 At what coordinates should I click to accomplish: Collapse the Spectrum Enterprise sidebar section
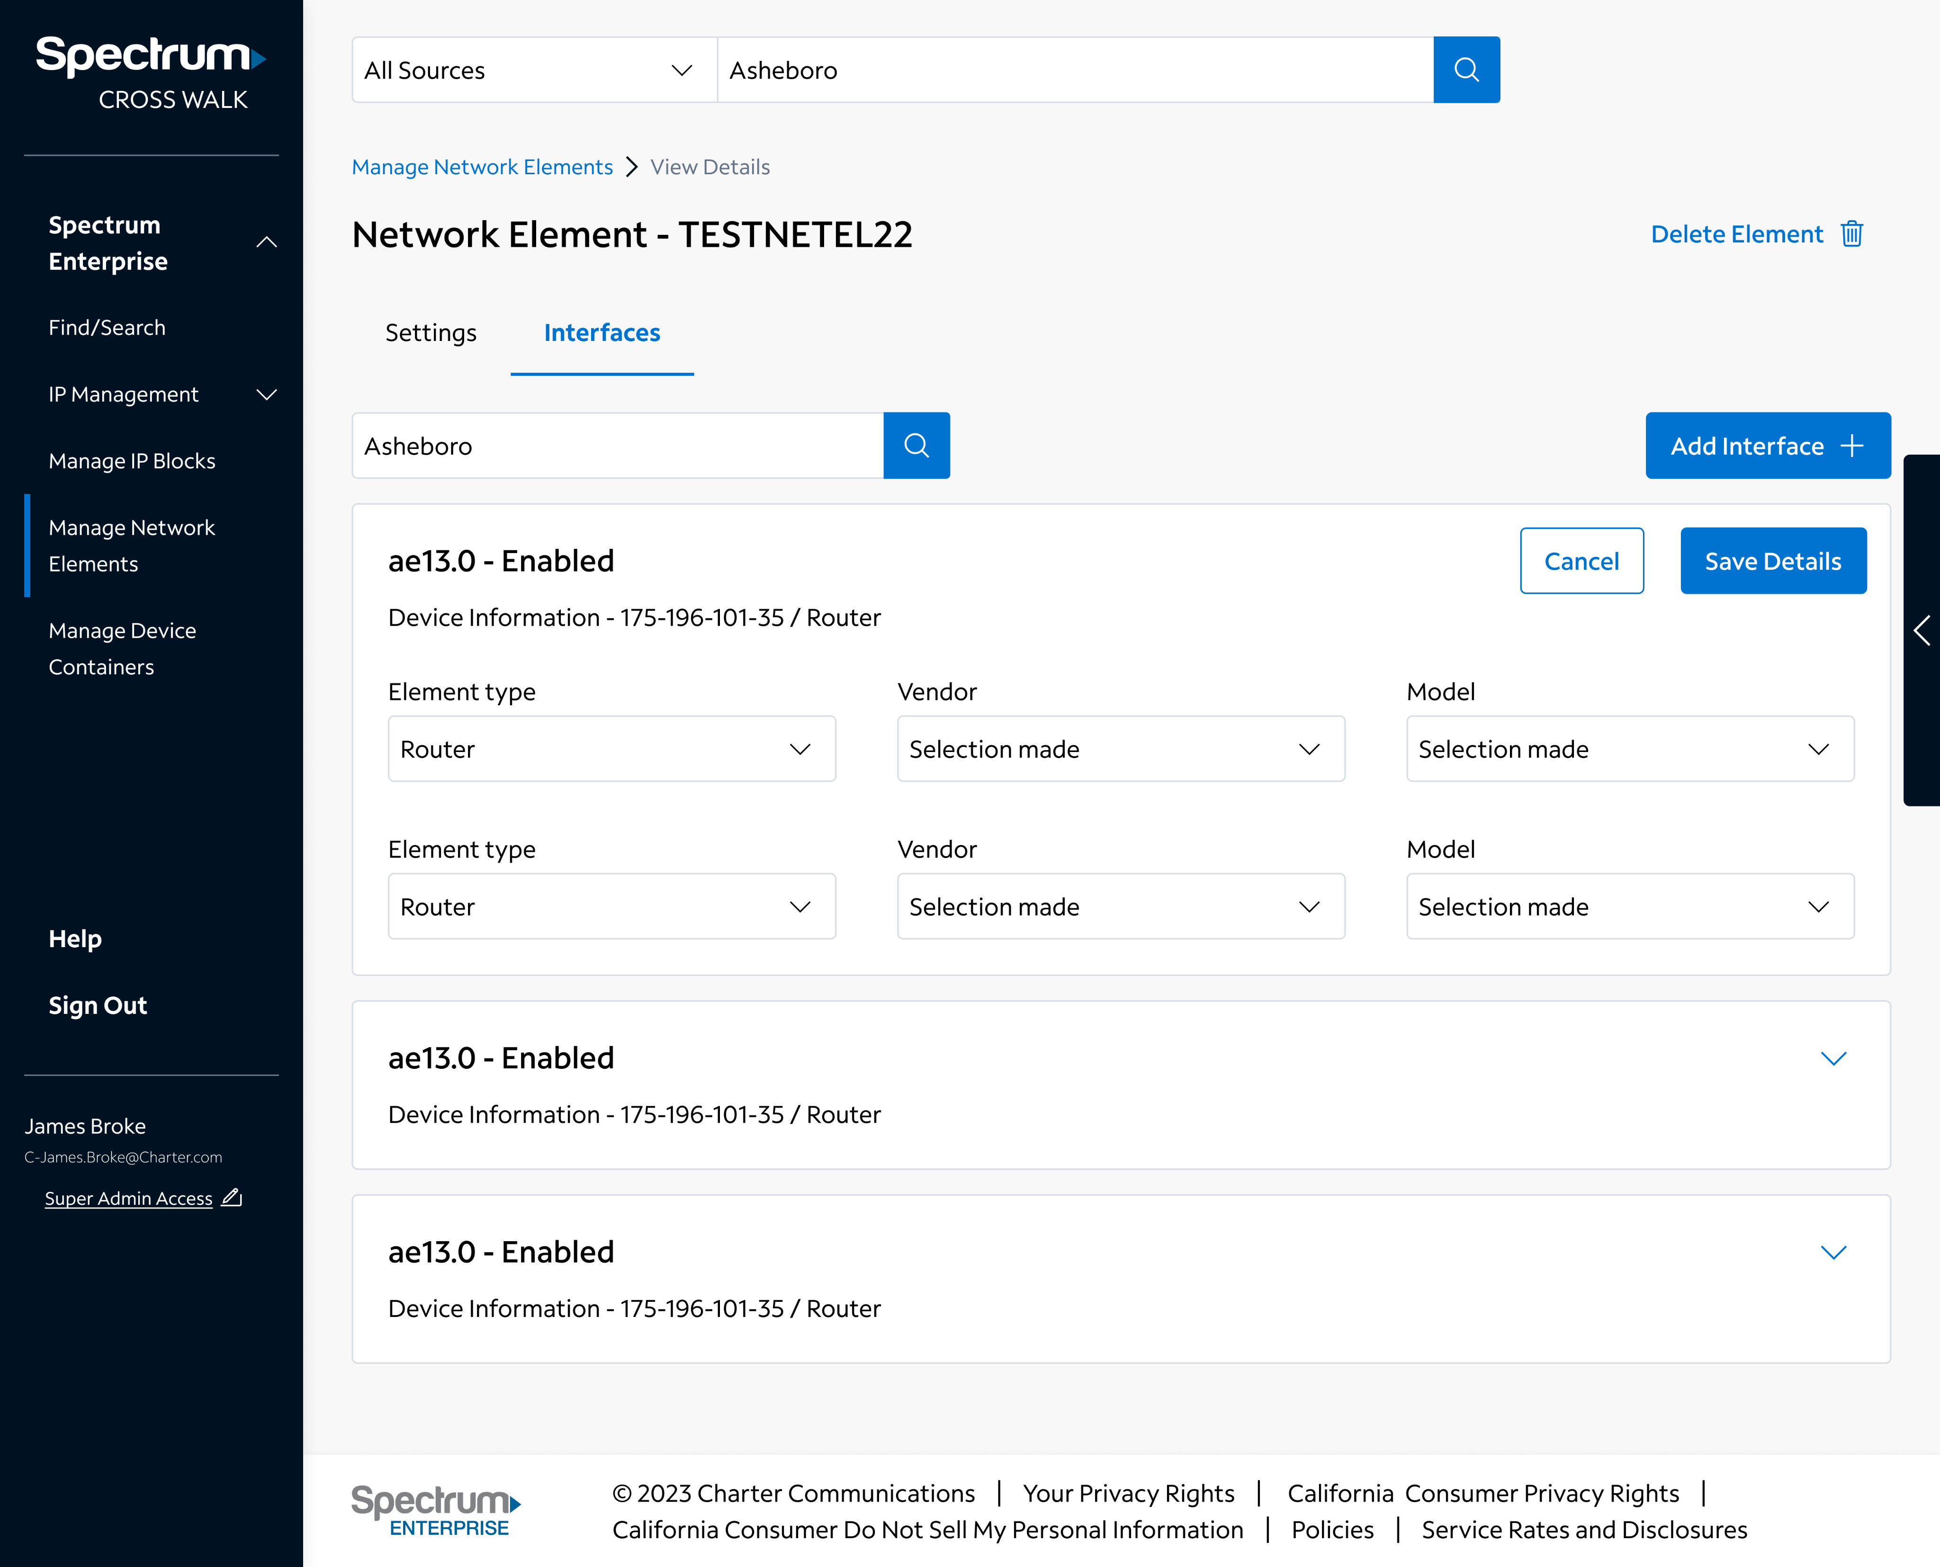[266, 242]
